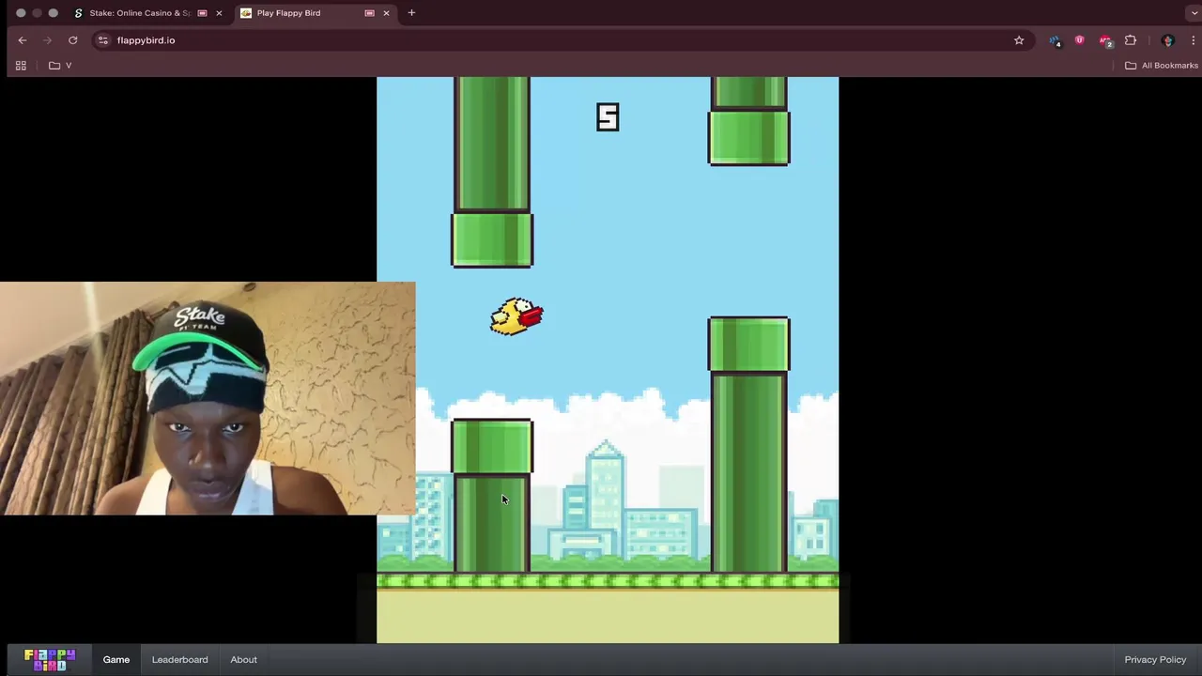Open the pink shield U extension
The image size is (1202, 676).
pyautogui.click(x=1080, y=40)
